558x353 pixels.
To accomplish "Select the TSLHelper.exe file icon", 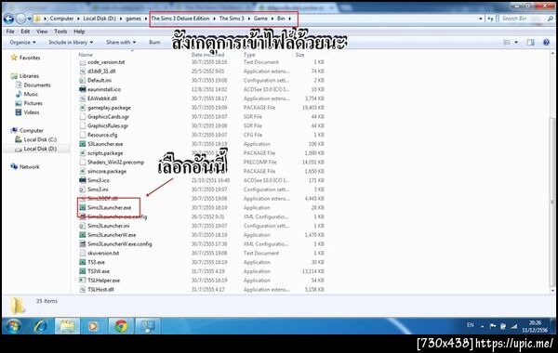I will tap(82, 281).
